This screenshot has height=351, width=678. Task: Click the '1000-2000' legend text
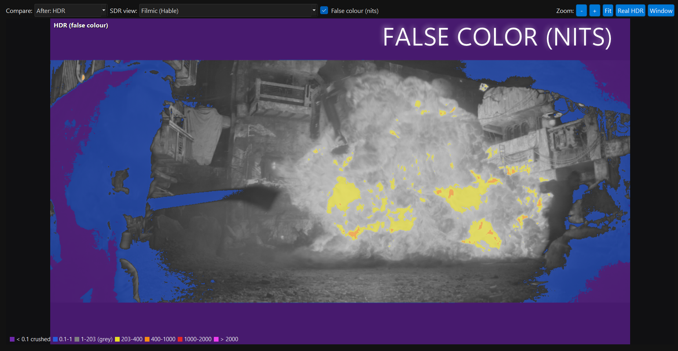coord(198,339)
